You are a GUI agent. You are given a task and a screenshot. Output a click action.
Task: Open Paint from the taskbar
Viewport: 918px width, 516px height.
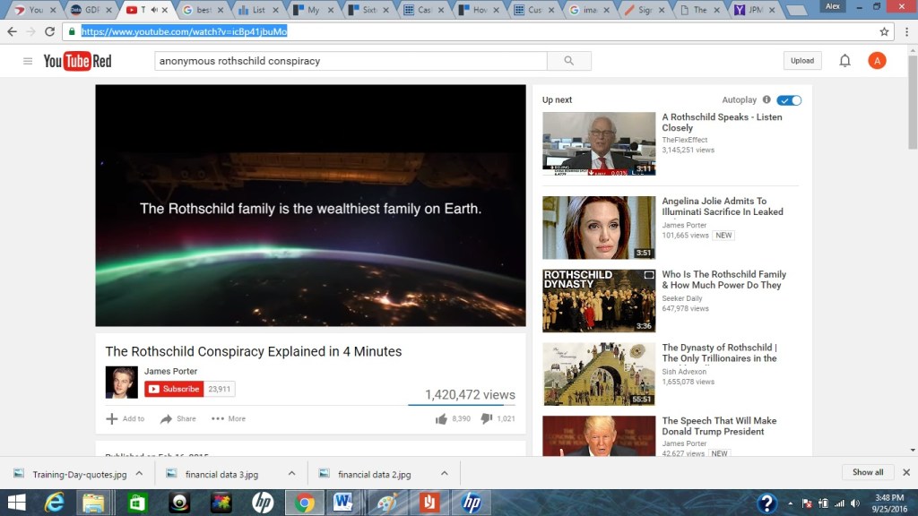[x=387, y=503]
